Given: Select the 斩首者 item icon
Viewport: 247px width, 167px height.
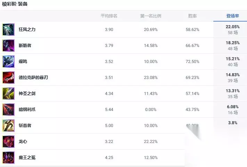Looking at the screenshot, I should [x=8, y=126].
